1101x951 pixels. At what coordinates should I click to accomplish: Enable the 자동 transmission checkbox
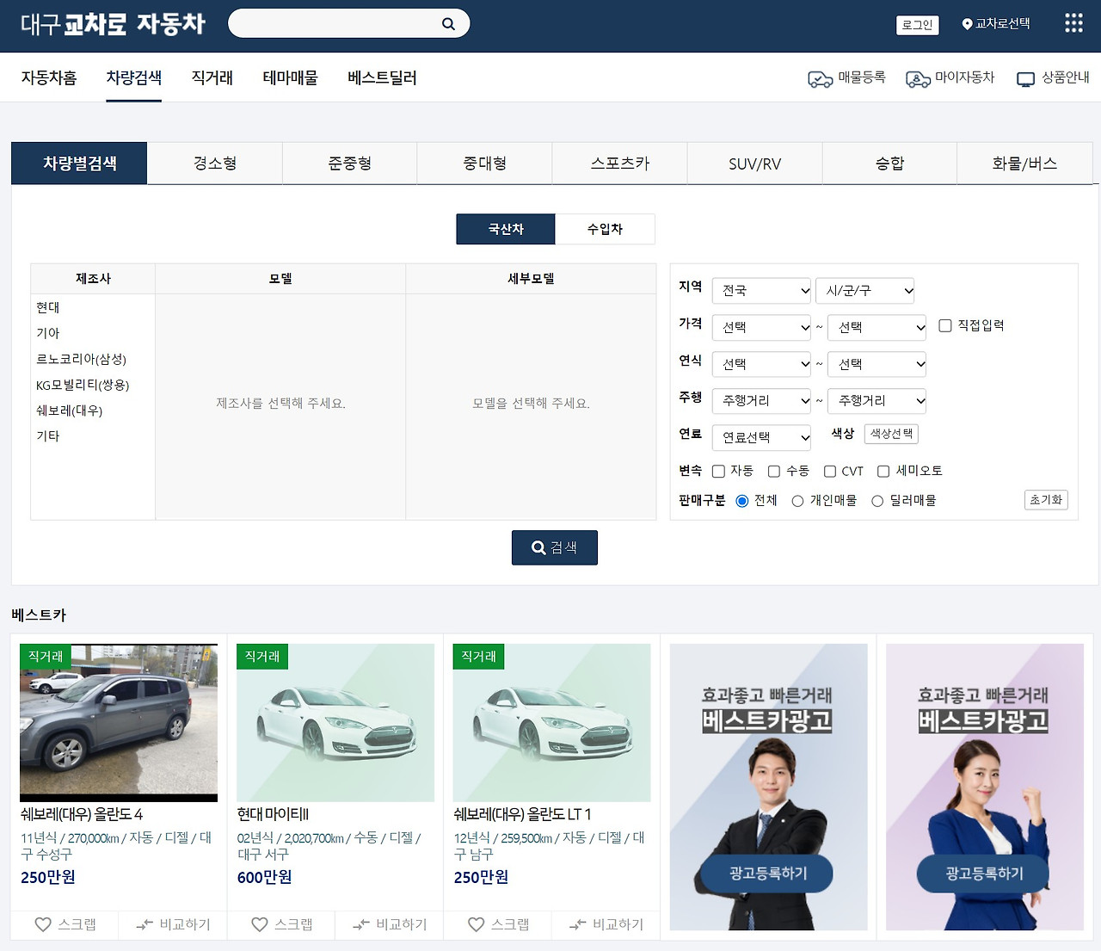[718, 471]
